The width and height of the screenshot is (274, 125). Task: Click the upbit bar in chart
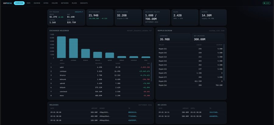[61, 47]
